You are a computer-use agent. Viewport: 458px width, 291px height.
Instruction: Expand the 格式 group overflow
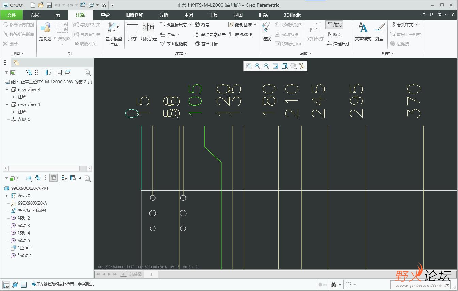(x=388, y=53)
